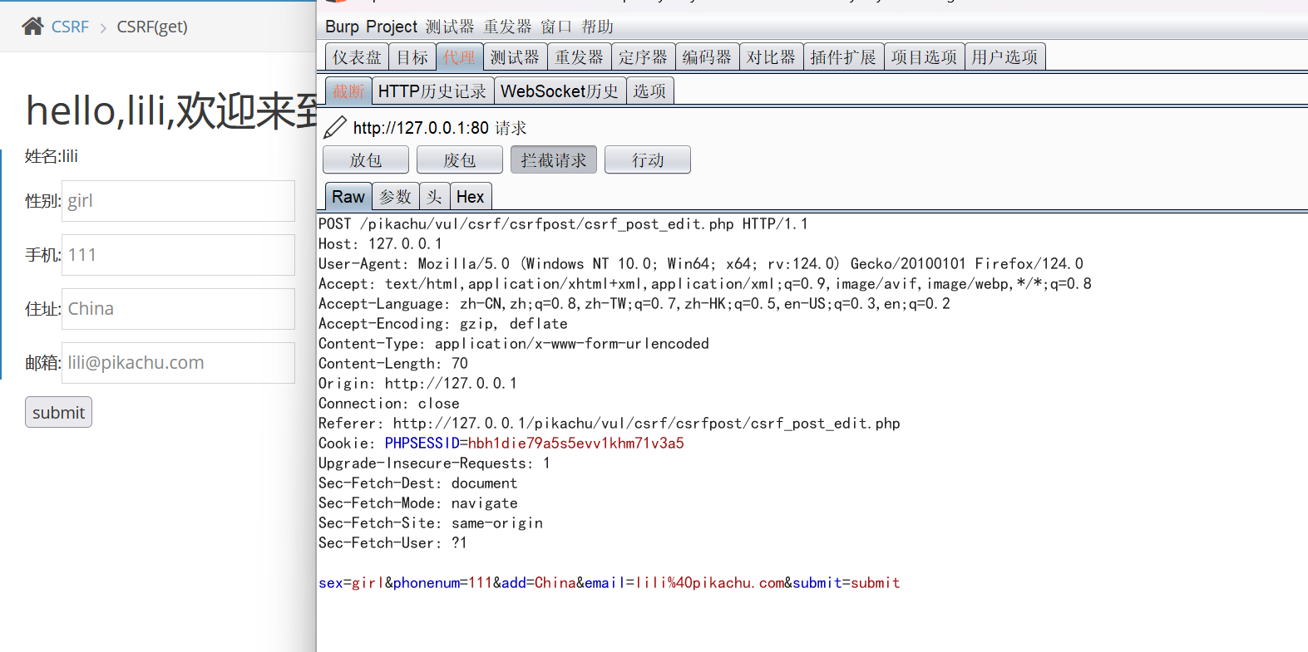This screenshot has width=1308, height=652.
Task: Click the Sec-Fetch-User: ?1 line
Action: point(393,543)
